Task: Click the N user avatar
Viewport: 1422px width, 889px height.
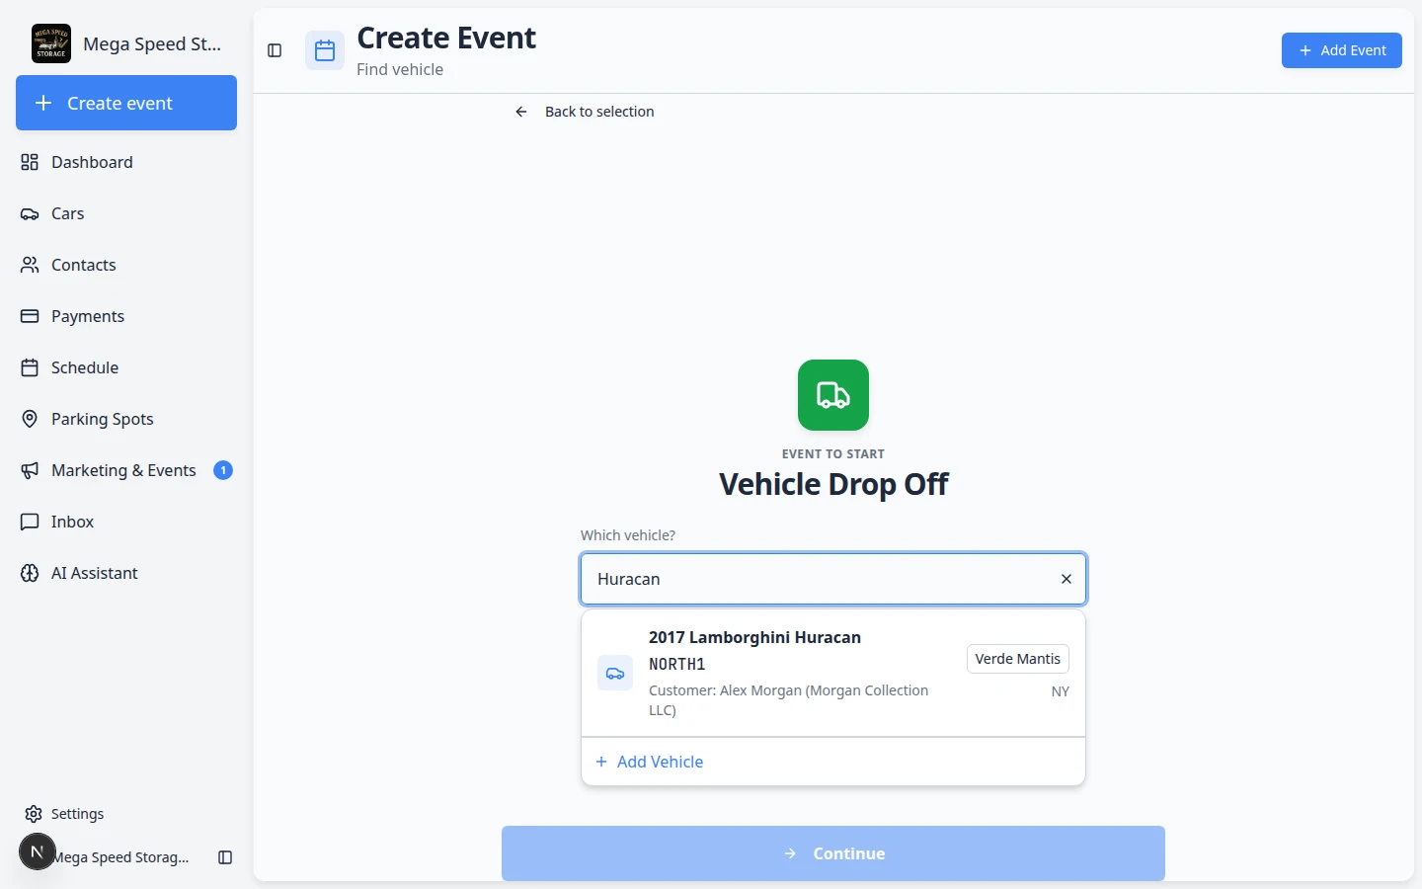Action: 38,851
